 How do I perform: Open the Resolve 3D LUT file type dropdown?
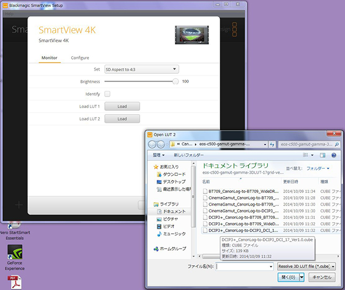(x=305, y=266)
